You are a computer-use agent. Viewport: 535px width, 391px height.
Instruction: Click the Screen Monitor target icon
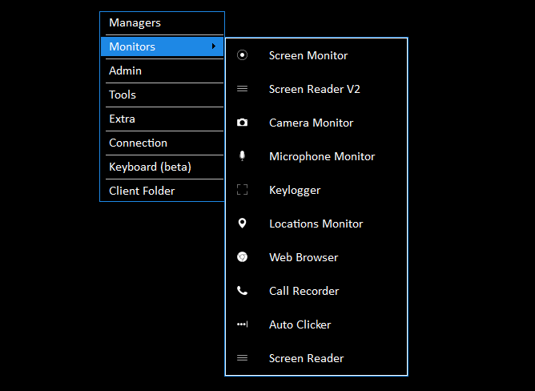pos(243,55)
